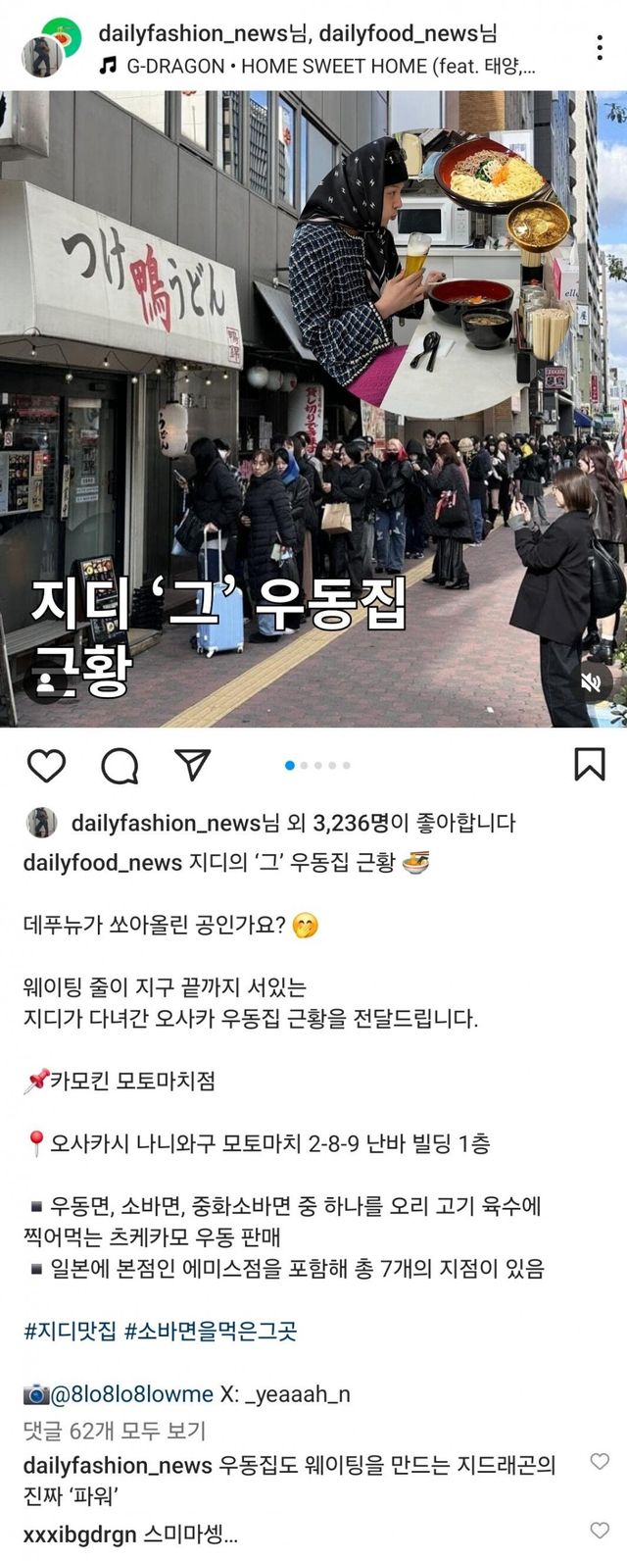Open the #소바면을먹은그곳 hashtag

tap(211, 1332)
